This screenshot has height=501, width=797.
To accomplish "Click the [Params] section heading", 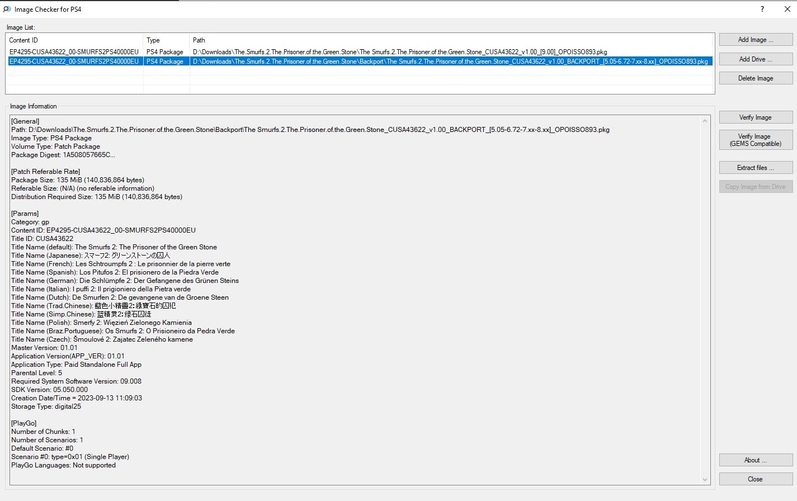I will click(x=25, y=214).
